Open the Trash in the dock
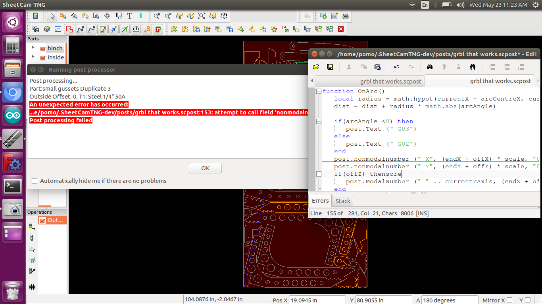Viewport: 542px width, 304px height. click(13, 291)
